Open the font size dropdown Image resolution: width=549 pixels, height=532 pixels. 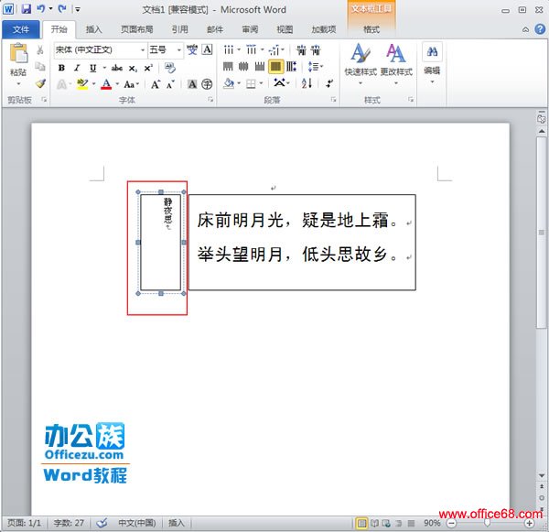point(178,49)
